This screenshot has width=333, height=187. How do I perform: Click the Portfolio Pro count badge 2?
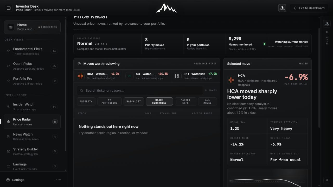click(x=55, y=81)
